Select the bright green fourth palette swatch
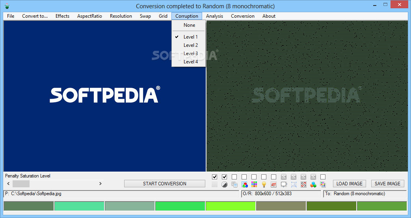 (180, 206)
